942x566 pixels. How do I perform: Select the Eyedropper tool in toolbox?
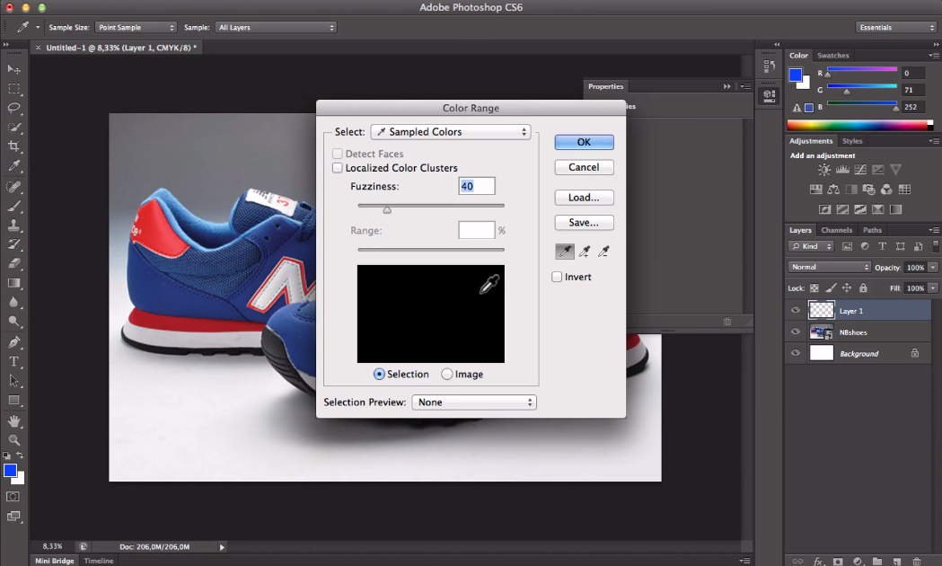click(13, 166)
